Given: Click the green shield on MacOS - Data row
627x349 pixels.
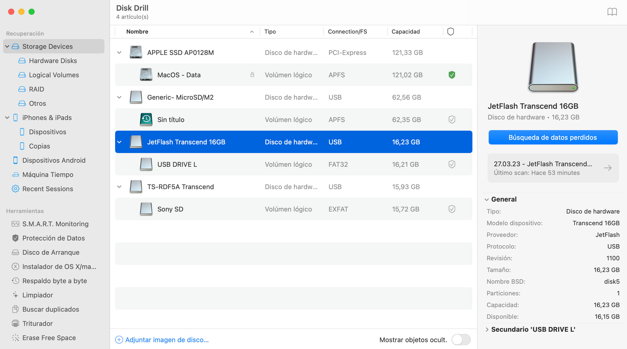Looking at the screenshot, I should pyautogui.click(x=452, y=75).
